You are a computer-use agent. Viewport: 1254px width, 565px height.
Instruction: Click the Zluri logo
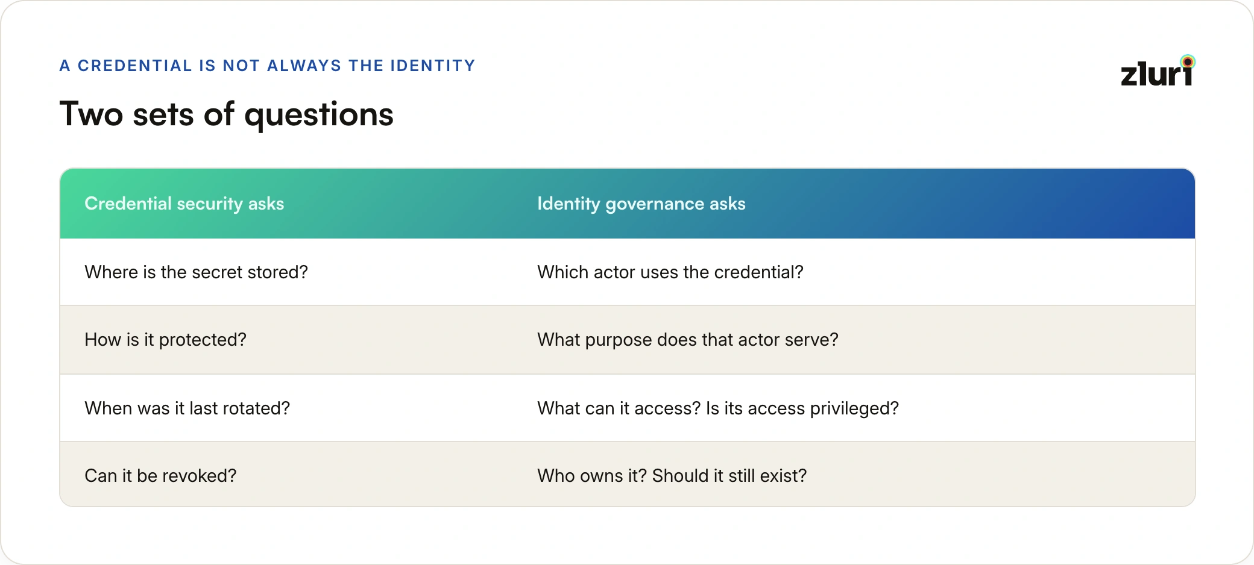[x=1158, y=71]
